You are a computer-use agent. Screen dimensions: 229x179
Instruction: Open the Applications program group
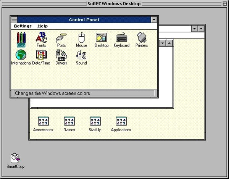[x=121, y=121]
